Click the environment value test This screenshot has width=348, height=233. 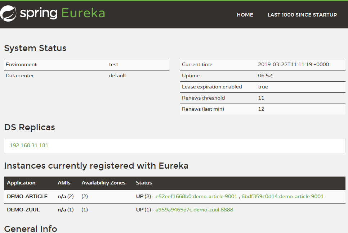[113, 64]
